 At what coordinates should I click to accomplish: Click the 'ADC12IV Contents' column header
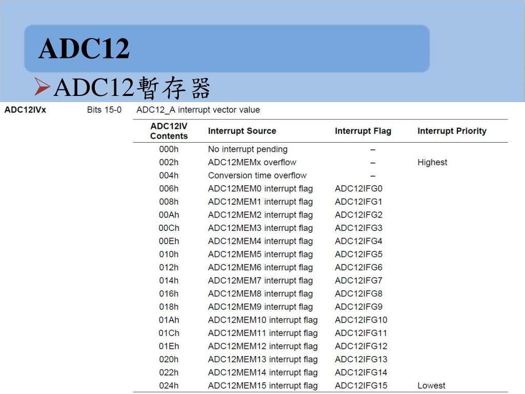coord(169,131)
